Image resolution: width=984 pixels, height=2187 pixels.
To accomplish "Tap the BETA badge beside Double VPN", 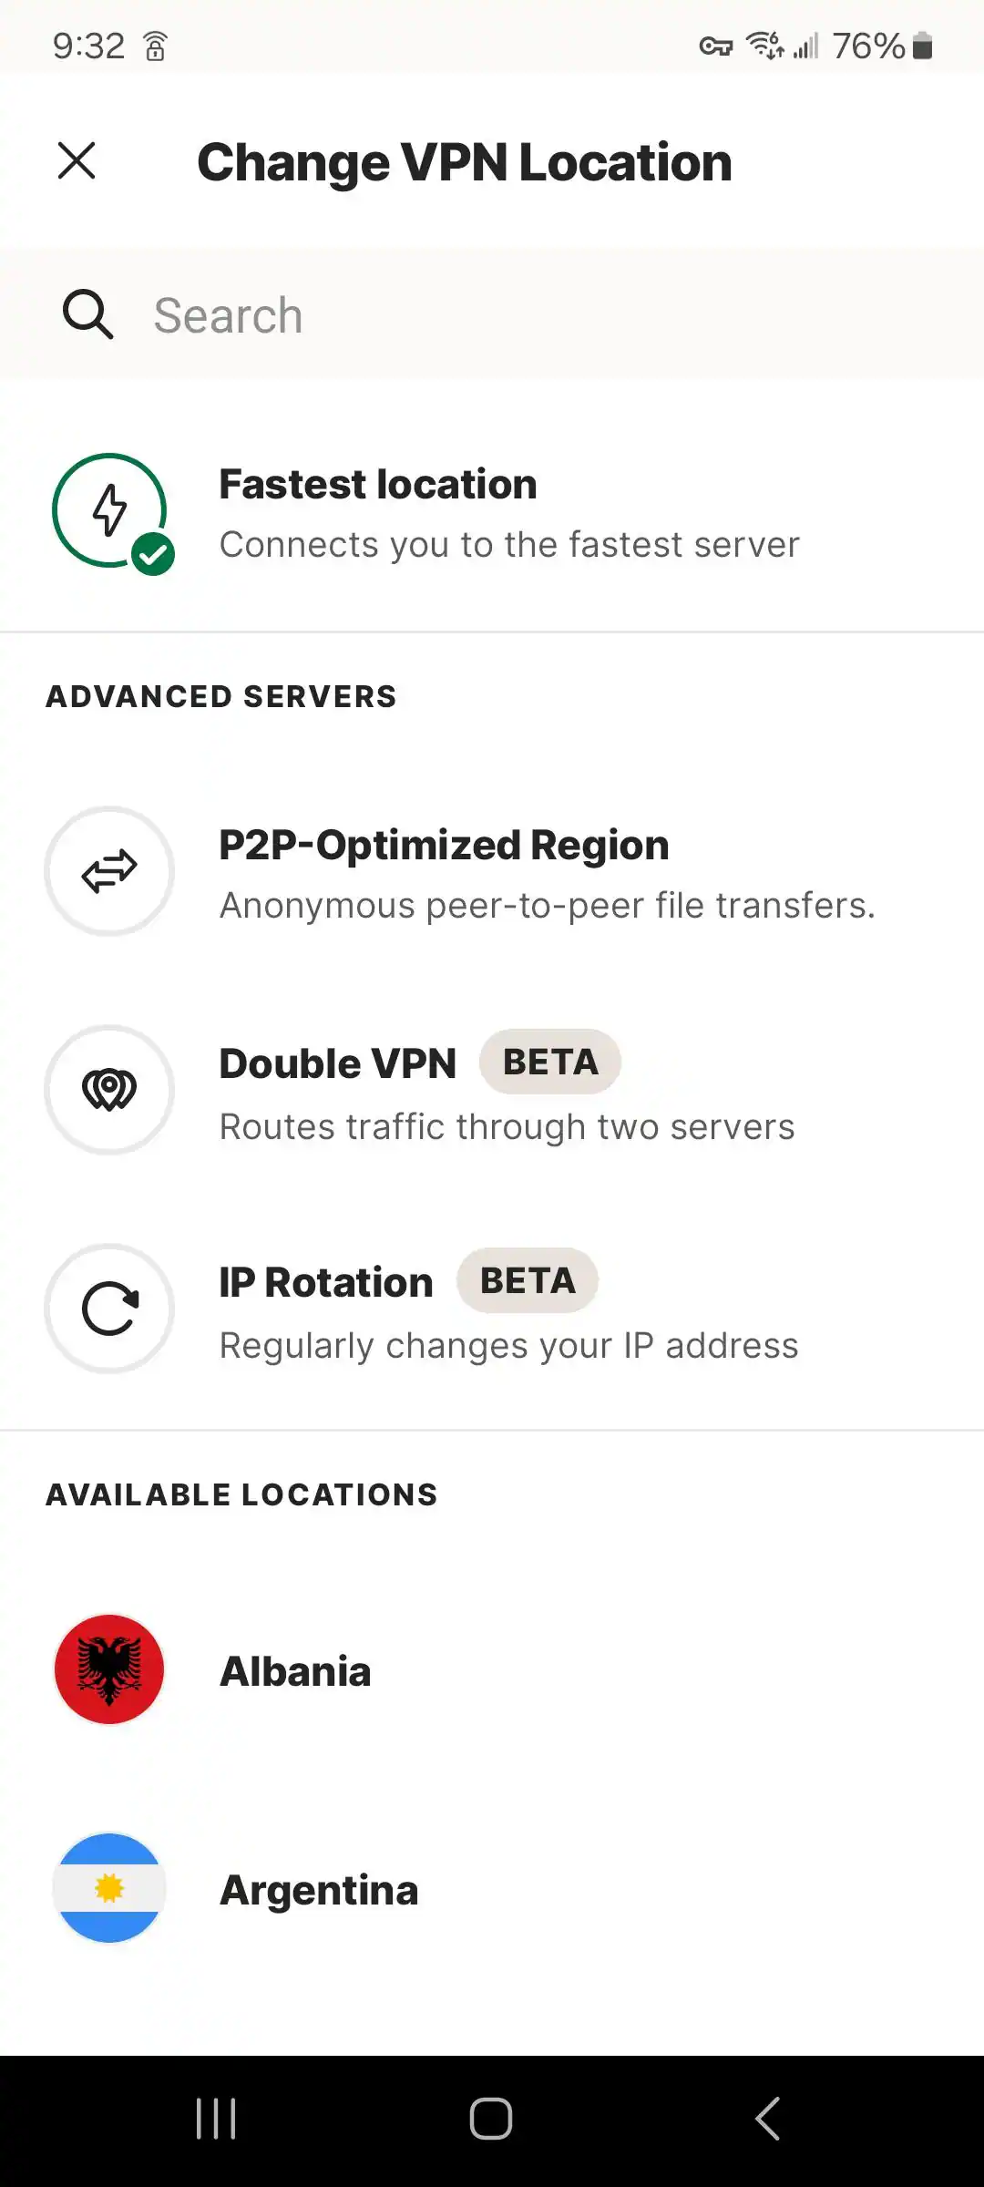I will 550,1063.
